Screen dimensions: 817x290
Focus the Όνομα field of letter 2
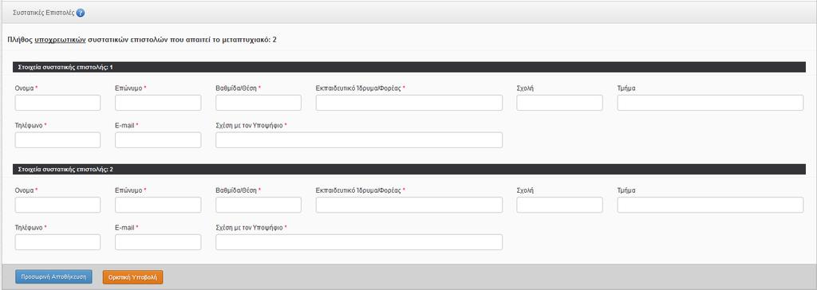(57, 205)
